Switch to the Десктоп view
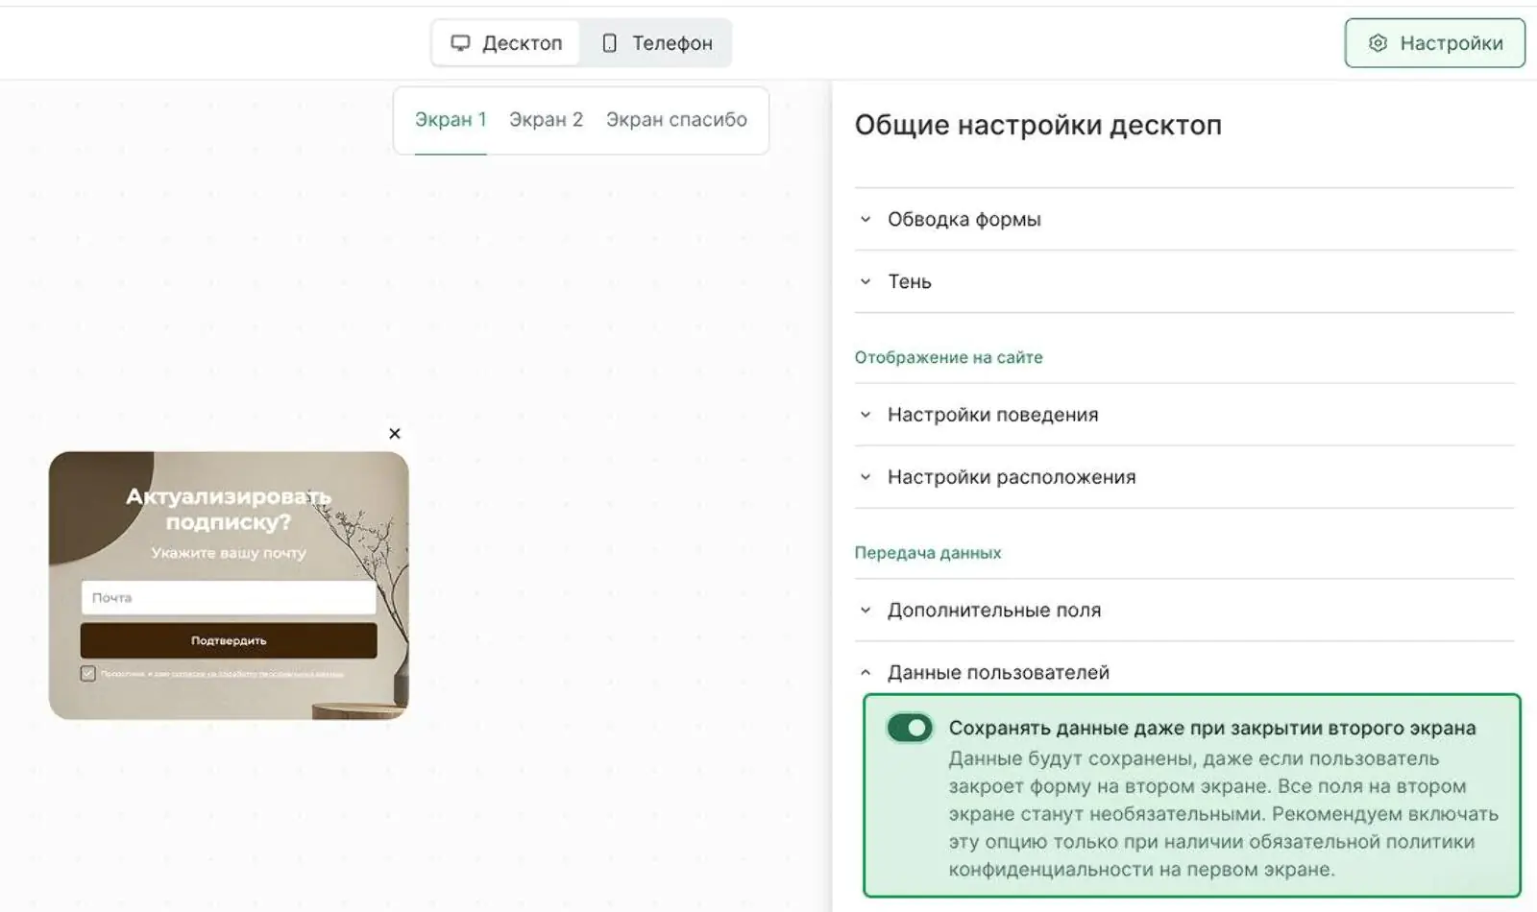1537x912 pixels. [506, 43]
